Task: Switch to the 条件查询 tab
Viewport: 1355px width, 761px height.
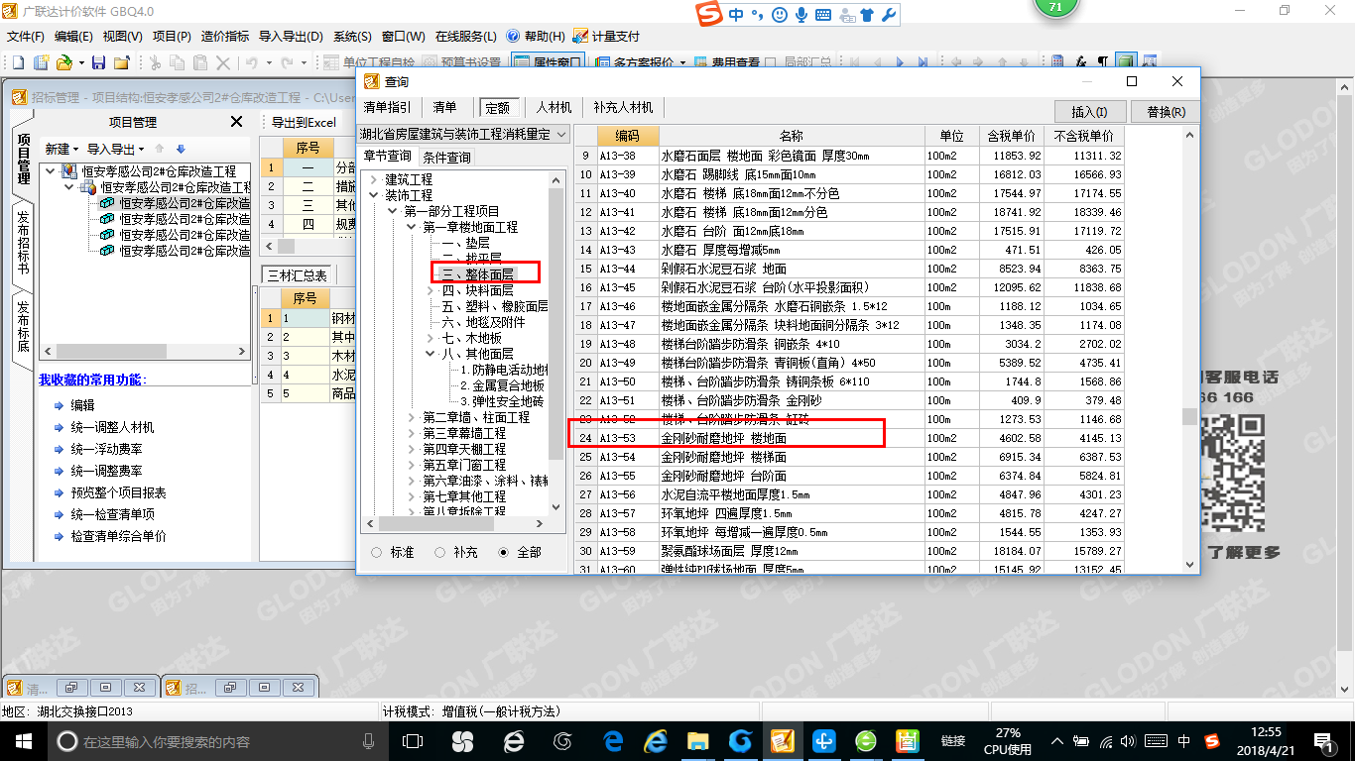Action: pyautogui.click(x=446, y=157)
